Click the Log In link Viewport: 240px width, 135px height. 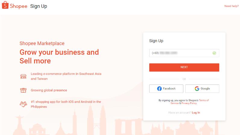click(x=196, y=112)
